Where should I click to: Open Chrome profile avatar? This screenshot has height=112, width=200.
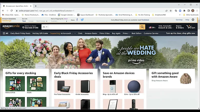click(x=193, y=11)
